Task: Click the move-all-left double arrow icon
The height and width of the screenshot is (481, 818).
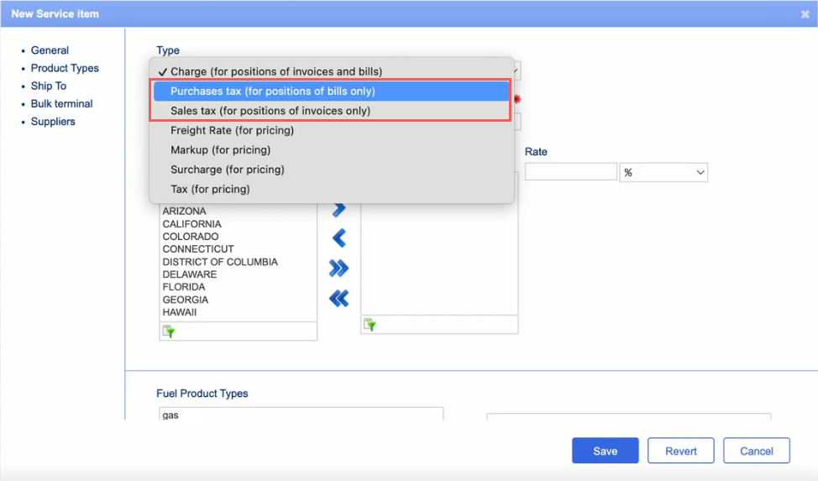Action: click(339, 298)
